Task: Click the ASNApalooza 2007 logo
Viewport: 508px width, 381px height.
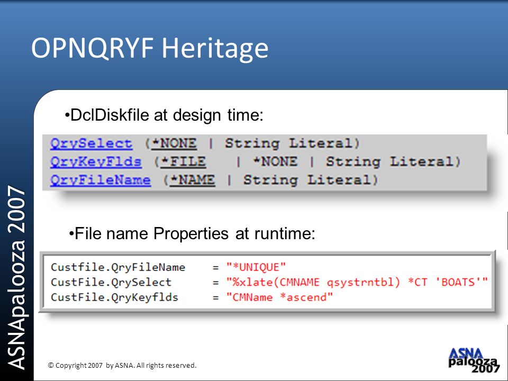Action: (474, 360)
